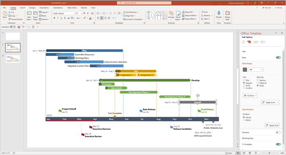This screenshot has width=286, height=155.
Task: Click the Format Painter tool
Action: tap(15, 19)
